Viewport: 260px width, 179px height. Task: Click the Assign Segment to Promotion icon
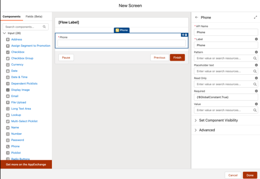tap(8, 46)
